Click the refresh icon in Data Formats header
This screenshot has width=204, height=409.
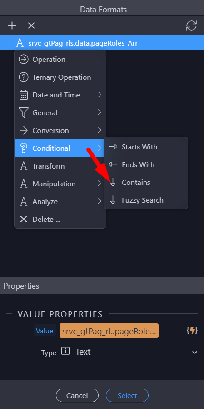pos(192,26)
